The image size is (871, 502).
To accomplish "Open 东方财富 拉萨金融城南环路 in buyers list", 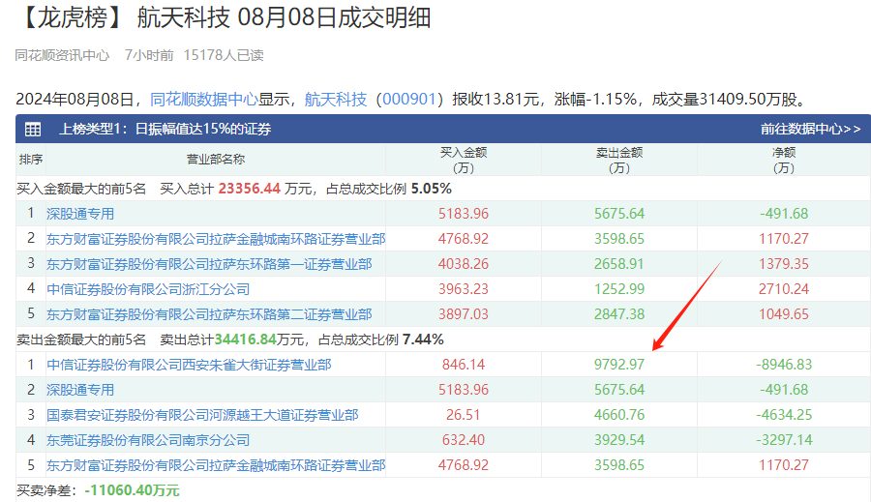I will pyautogui.click(x=216, y=239).
